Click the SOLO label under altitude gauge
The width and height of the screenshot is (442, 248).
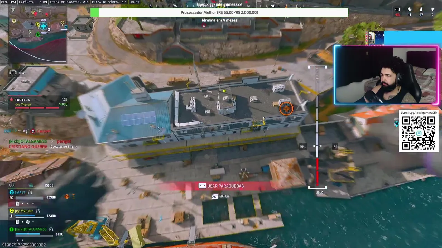320,192
